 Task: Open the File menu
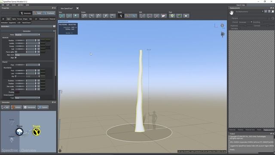click(3, 5)
